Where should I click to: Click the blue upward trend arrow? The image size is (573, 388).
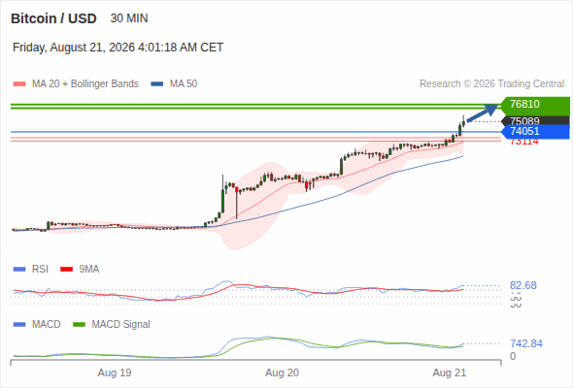tap(482, 113)
